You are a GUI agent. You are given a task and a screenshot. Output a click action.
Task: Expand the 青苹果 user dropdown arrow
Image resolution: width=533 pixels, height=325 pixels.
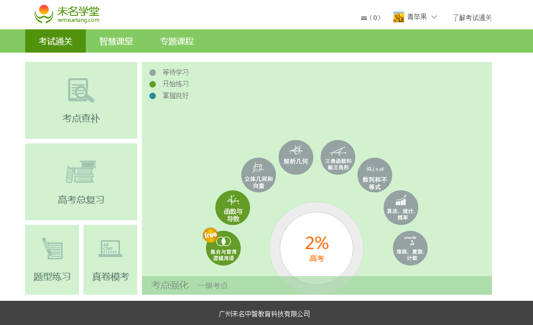click(434, 17)
